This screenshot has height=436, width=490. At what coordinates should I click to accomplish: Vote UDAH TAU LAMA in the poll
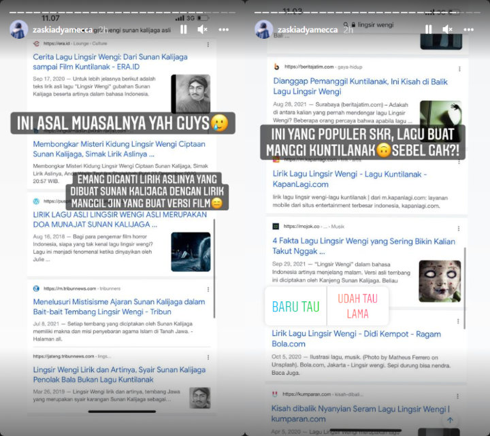point(358,306)
